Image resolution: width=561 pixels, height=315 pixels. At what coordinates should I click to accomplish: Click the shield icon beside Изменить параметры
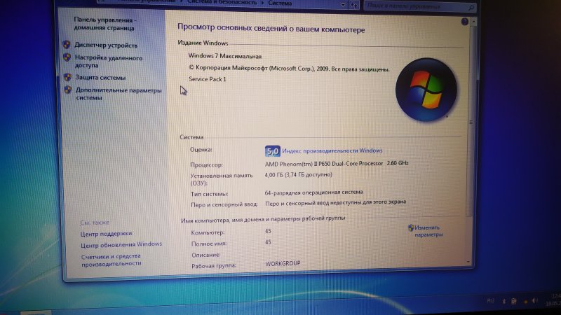coord(410,227)
